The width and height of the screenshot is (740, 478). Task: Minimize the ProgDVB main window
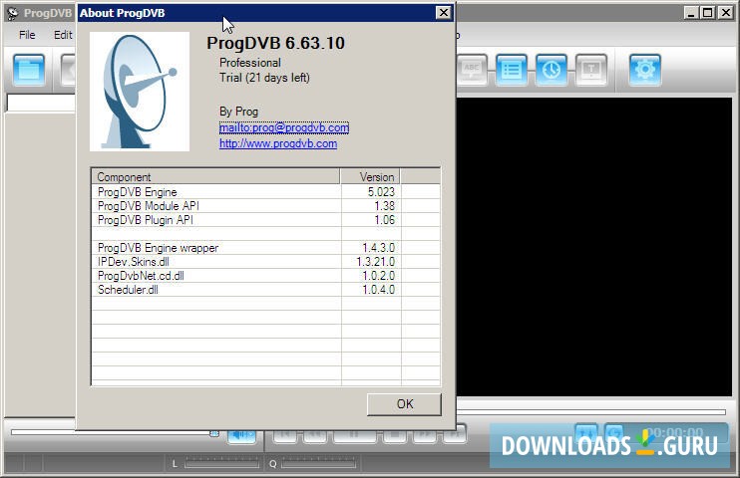tap(691, 13)
